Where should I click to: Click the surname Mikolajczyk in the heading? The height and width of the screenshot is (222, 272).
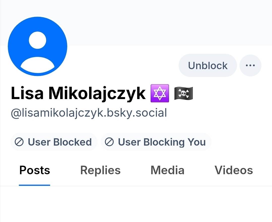click(x=97, y=93)
